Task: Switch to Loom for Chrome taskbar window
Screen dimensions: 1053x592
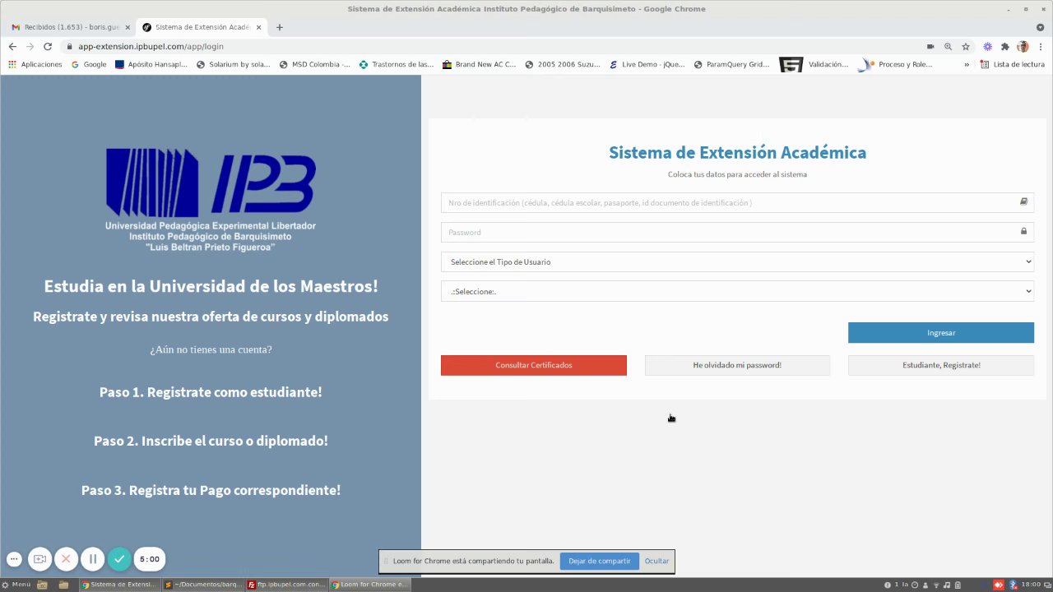Action: pyautogui.click(x=369, y=585)
